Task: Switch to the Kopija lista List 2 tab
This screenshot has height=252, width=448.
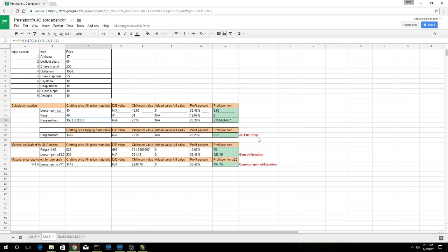Action: [69, 237]
